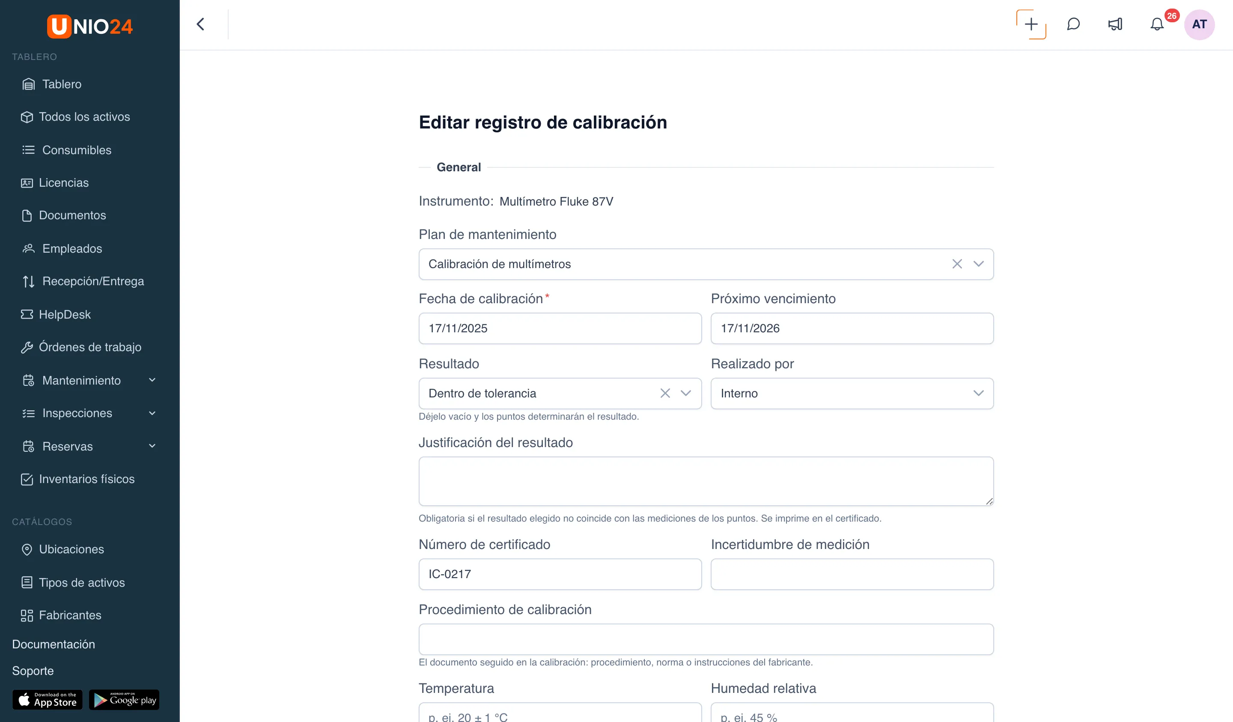Clear the Plan de mantenimiento selection
This screenshot has height=722, width=1233.
click(x=957, y=264)
